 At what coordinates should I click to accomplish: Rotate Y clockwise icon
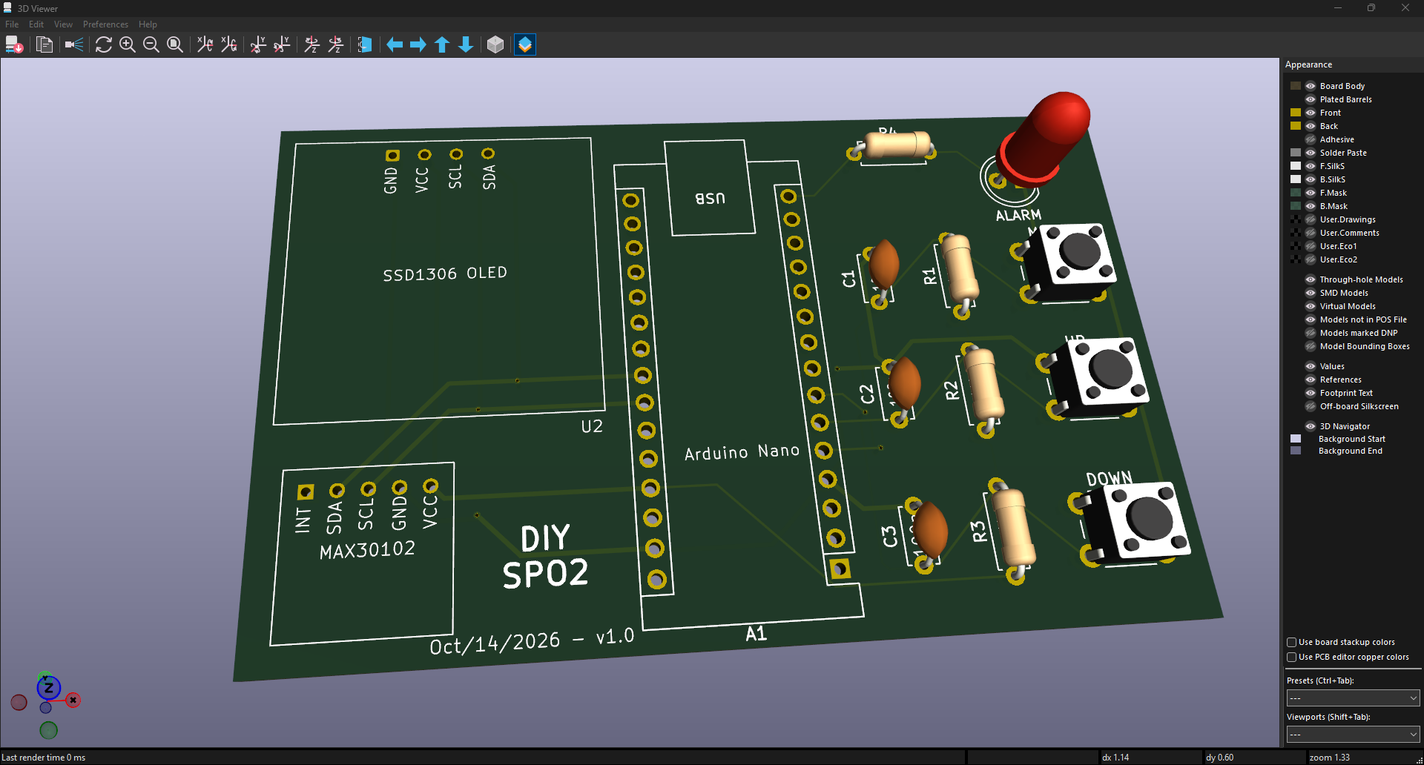click(x=258, y=45)
